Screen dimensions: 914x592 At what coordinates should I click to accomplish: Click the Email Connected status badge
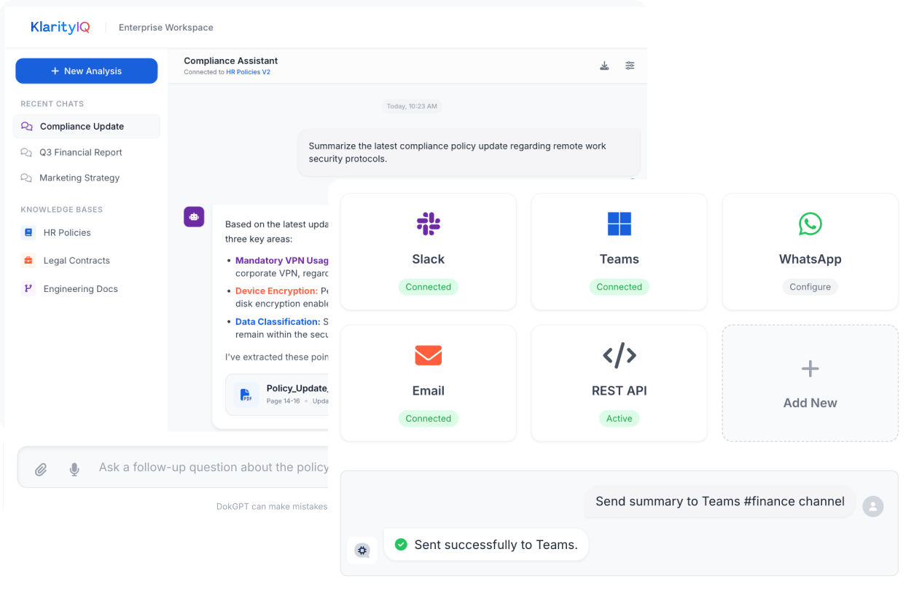tap(429, 419)
